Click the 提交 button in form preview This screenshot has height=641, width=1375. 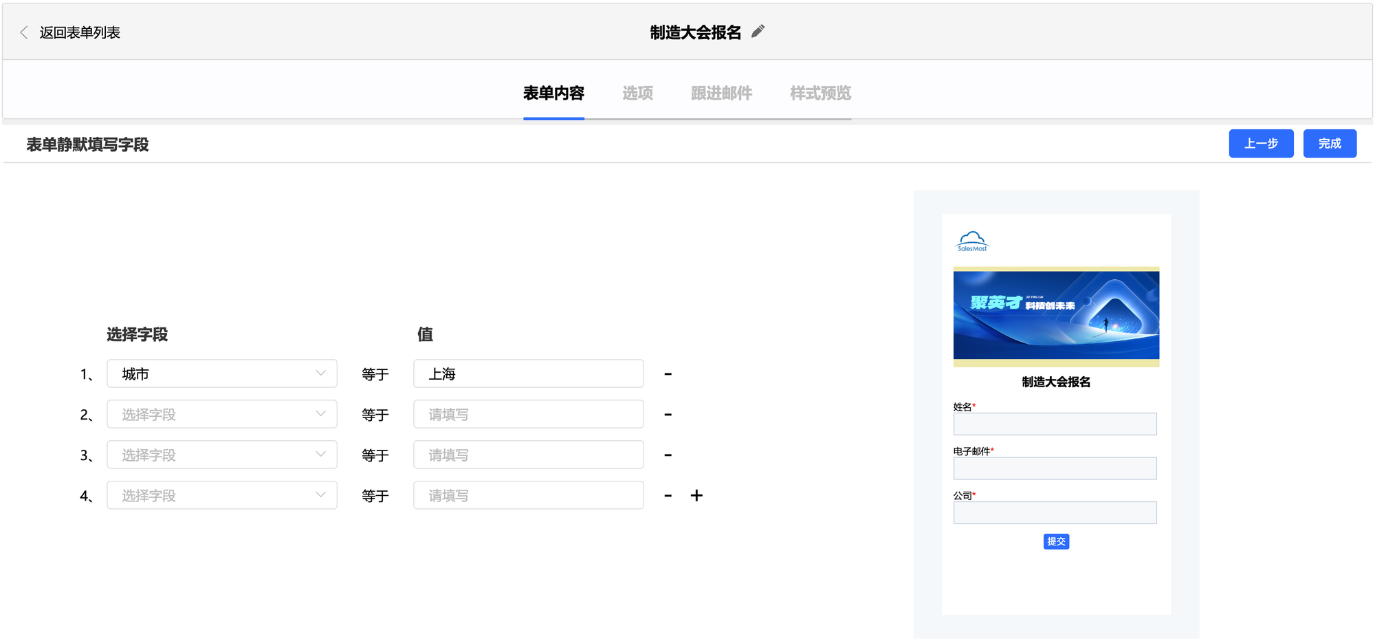pyautogui.click(x=1056, y=542)
